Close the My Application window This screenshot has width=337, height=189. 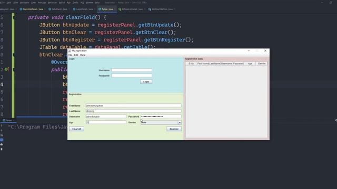coord(265,51)
